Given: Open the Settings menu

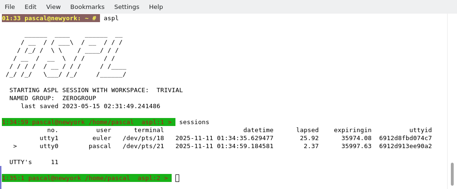Looking at the screenshot, I should pos(126,7).
